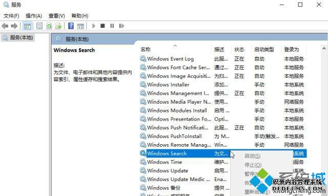Image resolution: width=328 pixels, height=196 pixels.
Task: Select the Windows Media Player N... service name
Action: point(179,102)
